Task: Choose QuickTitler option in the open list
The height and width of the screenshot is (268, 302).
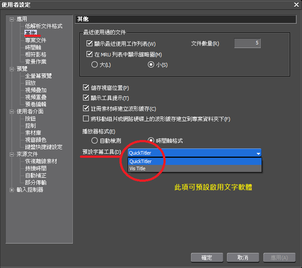Action: pos(140,161)
